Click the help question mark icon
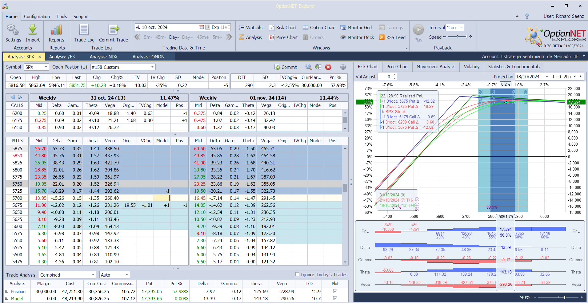The height and width of the screenshot is (303, 588). [527, 16]
